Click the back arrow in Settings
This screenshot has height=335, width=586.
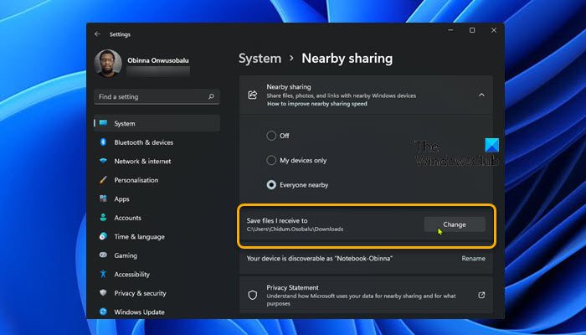[97, 34]
